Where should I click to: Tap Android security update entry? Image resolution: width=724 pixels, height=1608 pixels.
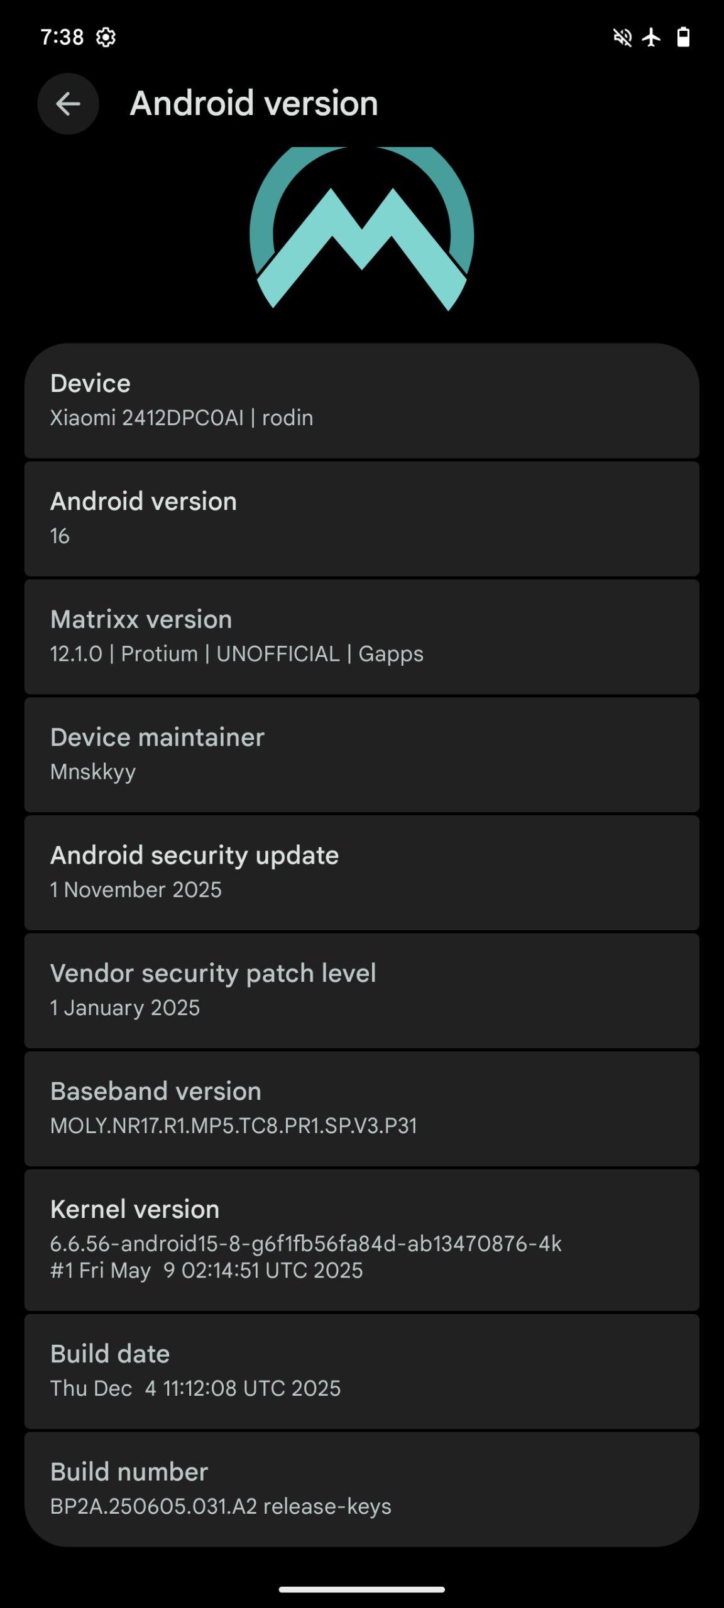361,872
